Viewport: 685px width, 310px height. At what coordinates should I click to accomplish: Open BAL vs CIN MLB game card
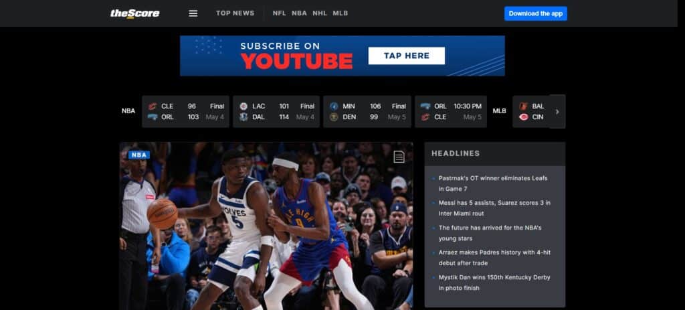530,112
